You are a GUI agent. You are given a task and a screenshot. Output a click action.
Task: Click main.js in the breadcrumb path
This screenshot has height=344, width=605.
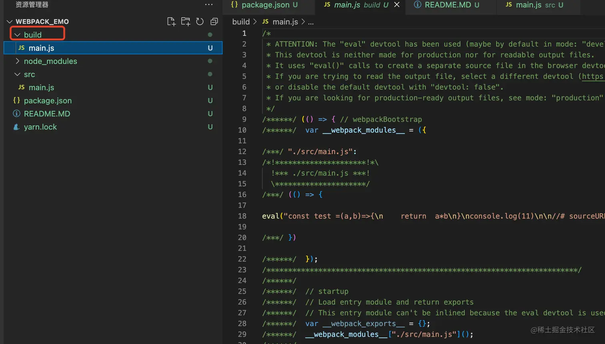point(285,22)
